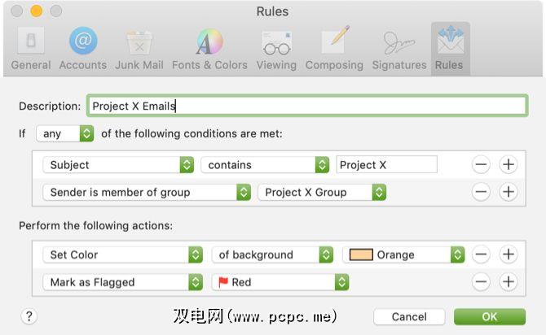Select the Rules tab
The height and width of the screenshot is (335, 546).
coord(449,48)
